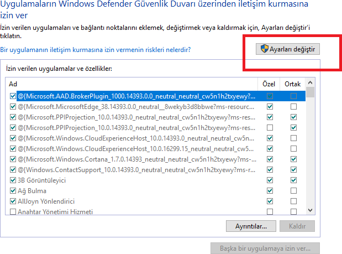Toggle Ortak checkbox for Microsoft.Windows.Cortana

tap(293, 159)
